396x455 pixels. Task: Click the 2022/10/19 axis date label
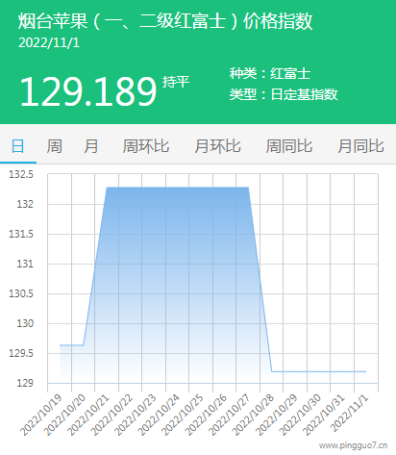pos(40,415)
